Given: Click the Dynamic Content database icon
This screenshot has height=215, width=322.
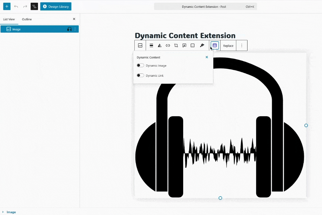Looking at the screenshot, I should click(x=215, y=45).
